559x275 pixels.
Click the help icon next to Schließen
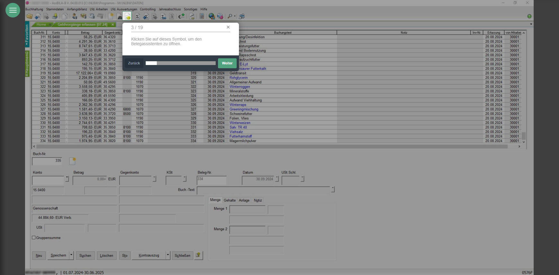[x=198, y=255]
